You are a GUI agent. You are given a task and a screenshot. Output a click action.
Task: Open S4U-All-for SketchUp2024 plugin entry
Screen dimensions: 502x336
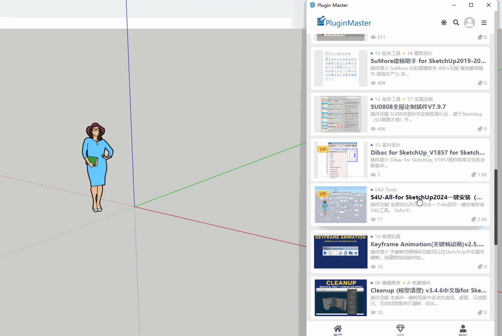pos(426,197)
